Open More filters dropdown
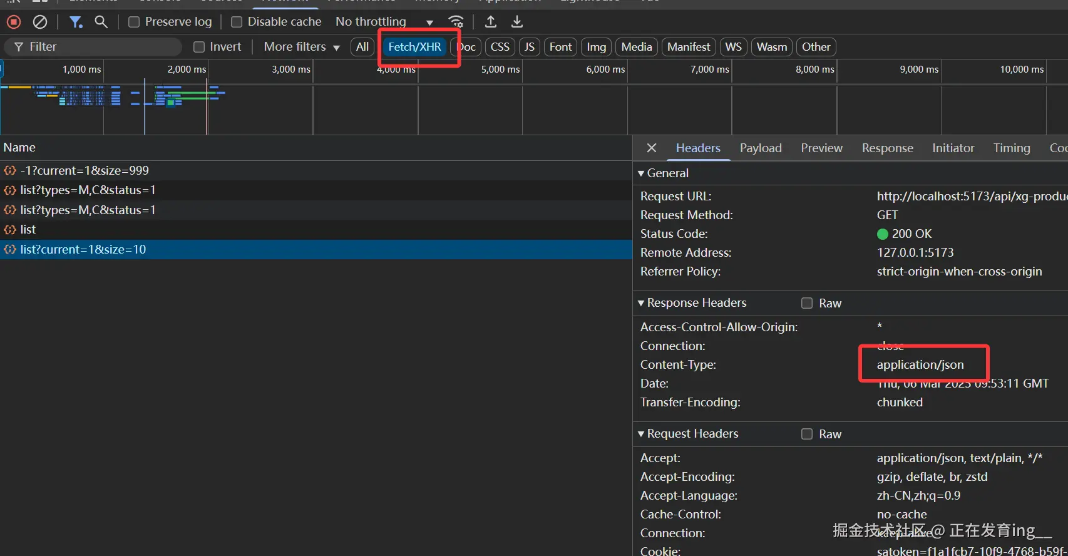Screen dimensions: 1068x556 pyautogui.click(x=302, y=47)
